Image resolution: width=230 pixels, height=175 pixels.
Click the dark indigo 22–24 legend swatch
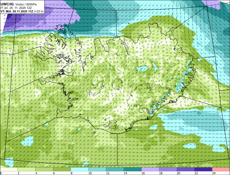[x=203, y=169]
